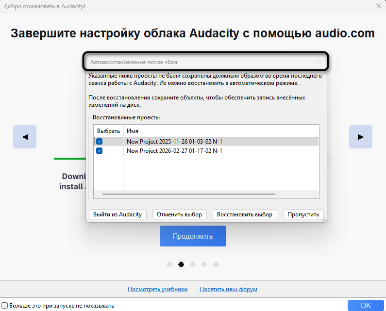
Task: Click the blue 'Продолжить' button
Action: [x=193, y=236]
